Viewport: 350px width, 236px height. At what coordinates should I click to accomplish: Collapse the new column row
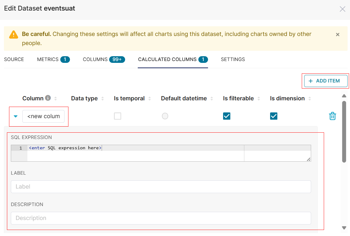[16, 116]
